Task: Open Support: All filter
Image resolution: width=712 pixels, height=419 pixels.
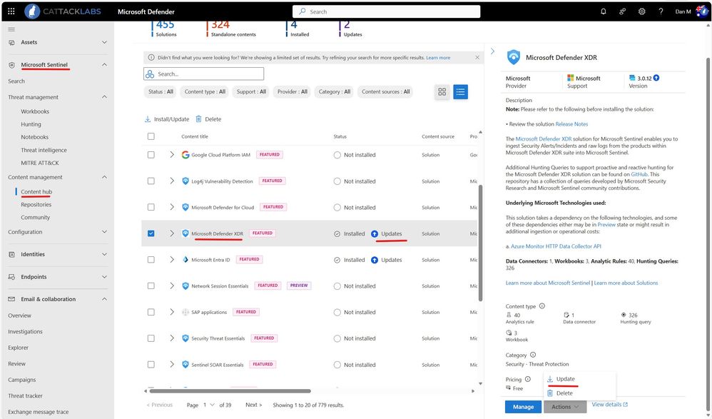Action: 251,92
